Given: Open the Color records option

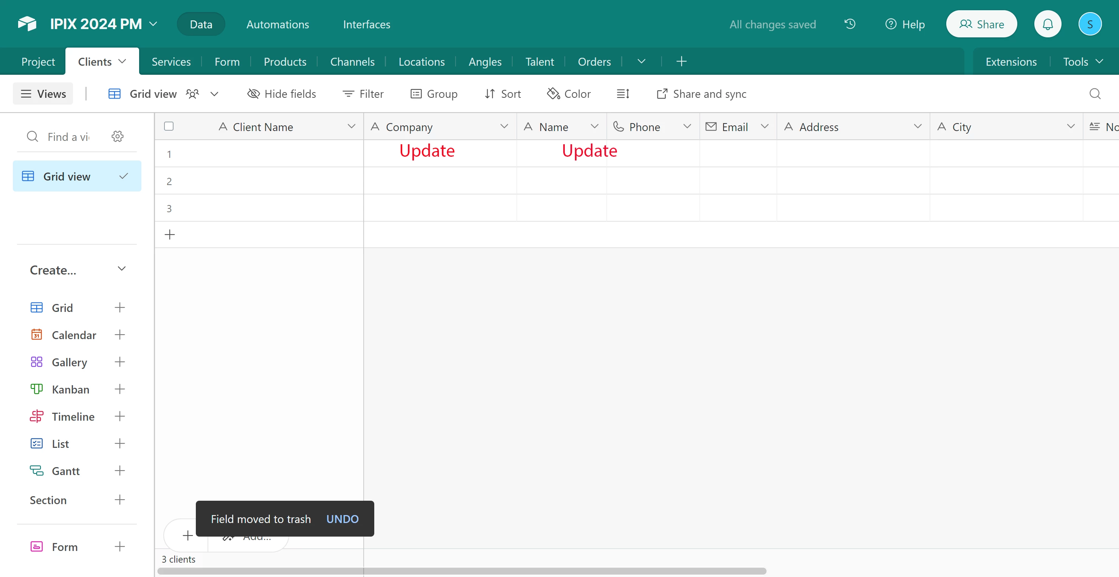Looking at the screenshot, I should click(569, 94).
